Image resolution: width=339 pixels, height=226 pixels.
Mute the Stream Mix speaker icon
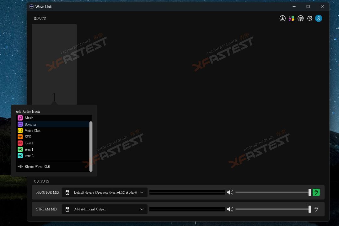pos(230,209)
